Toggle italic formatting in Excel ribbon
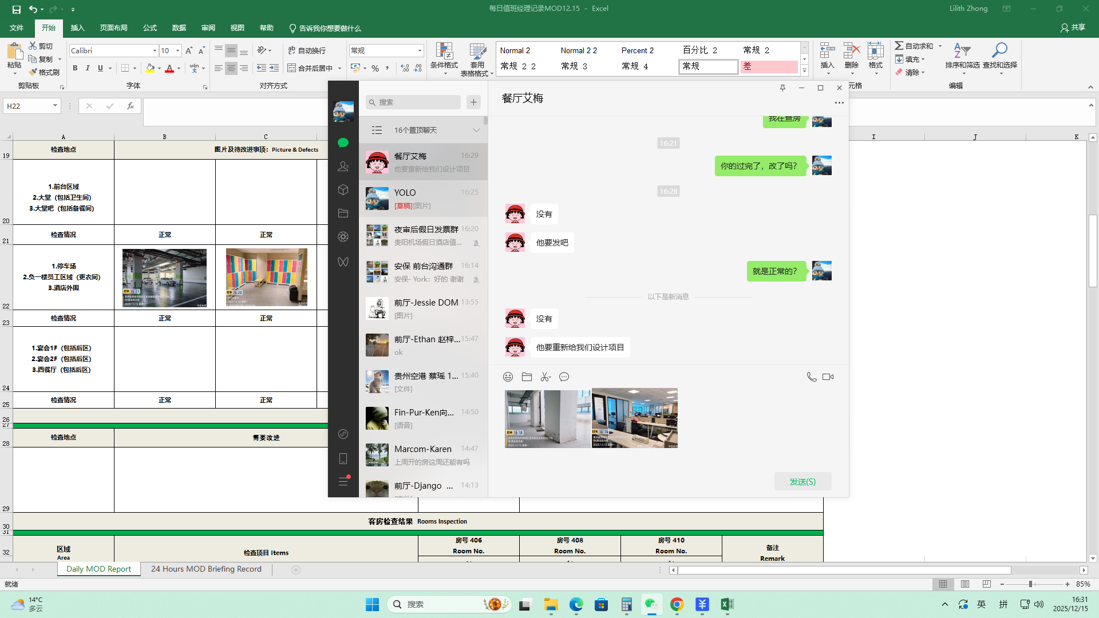The height and width of the screenshot is (618, 1099). (x=88, y=68)
